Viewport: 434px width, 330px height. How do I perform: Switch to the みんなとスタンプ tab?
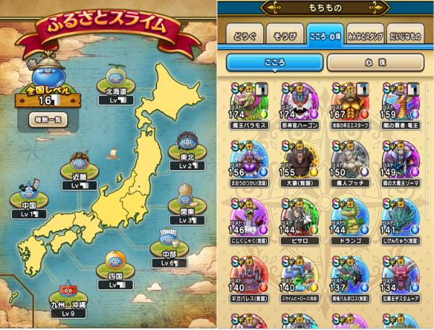coord(365,34)
